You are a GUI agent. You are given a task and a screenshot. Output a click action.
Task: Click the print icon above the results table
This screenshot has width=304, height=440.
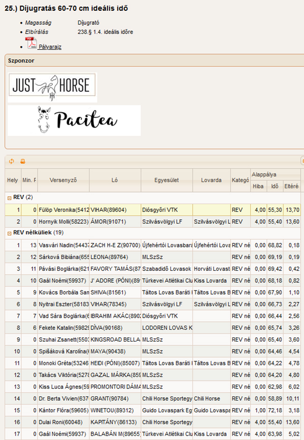coord(22,161)
